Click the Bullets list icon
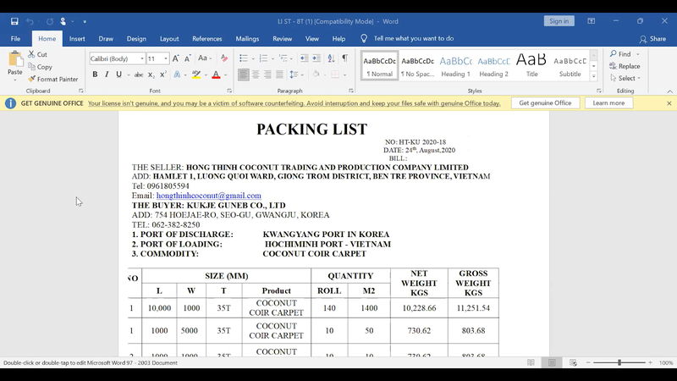 click(x=244, y=58)
